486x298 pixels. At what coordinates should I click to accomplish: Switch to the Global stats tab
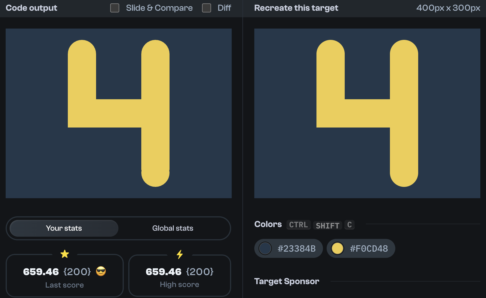pos(173,228)
